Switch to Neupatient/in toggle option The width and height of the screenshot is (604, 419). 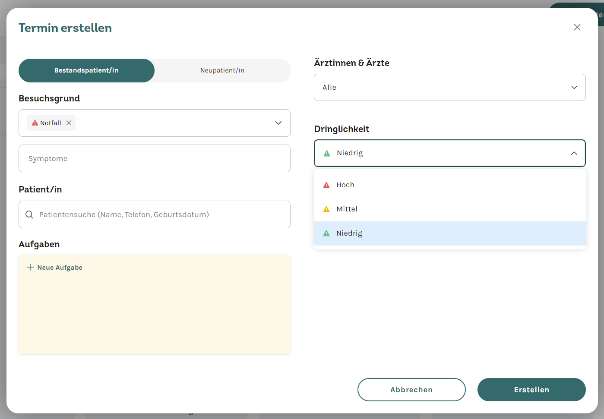coord(222,70)
